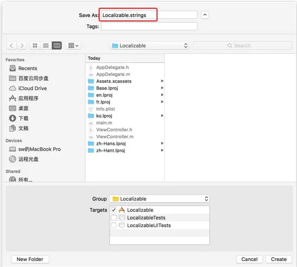The image size is (297, 267).
Task: Click the back navigation arrow
Action: pos(12,46)
